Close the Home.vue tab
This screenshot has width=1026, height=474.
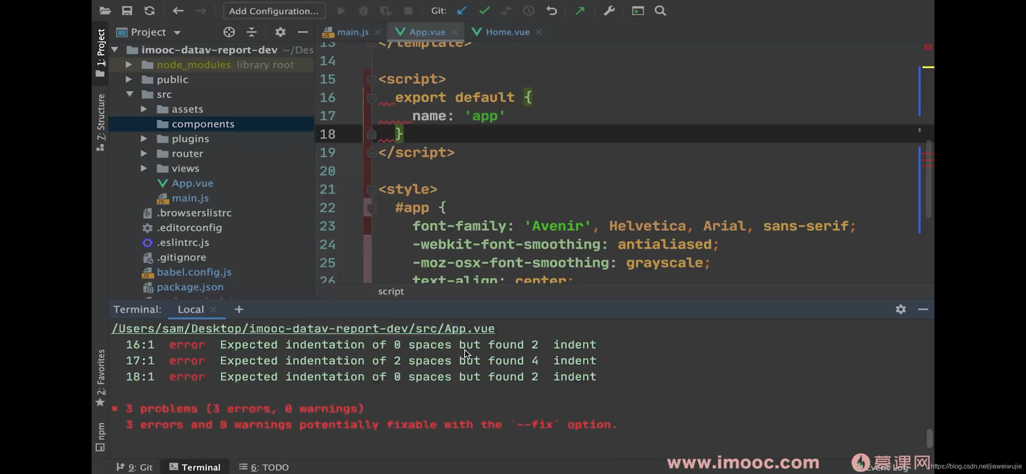pyautogui.click(x=539, y=32)
